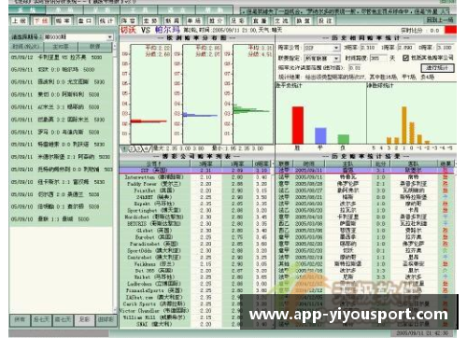Select the 2005/04/10 history row
Viewport: 467px width, 338px height.
tap(364, 217)
